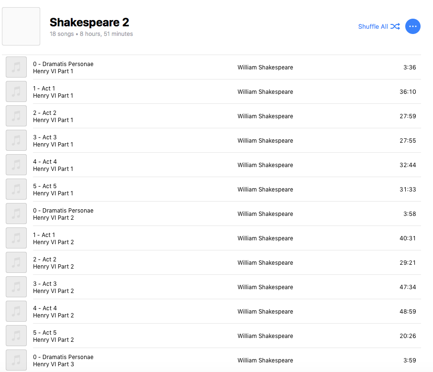Click the 18 songs, 8 hours summary text
Viewport: 433px width, 372px height.
(91, 34)
